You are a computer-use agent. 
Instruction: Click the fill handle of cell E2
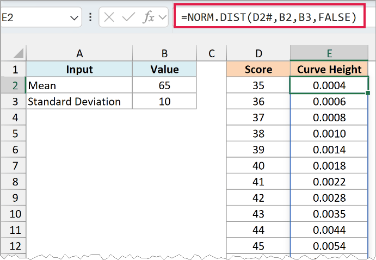368,93
